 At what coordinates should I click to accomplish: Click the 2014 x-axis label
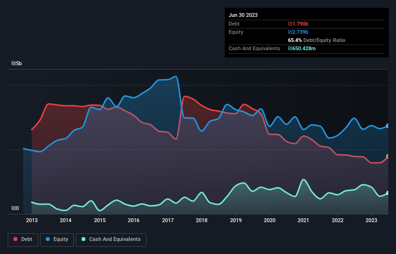[66, 220]
